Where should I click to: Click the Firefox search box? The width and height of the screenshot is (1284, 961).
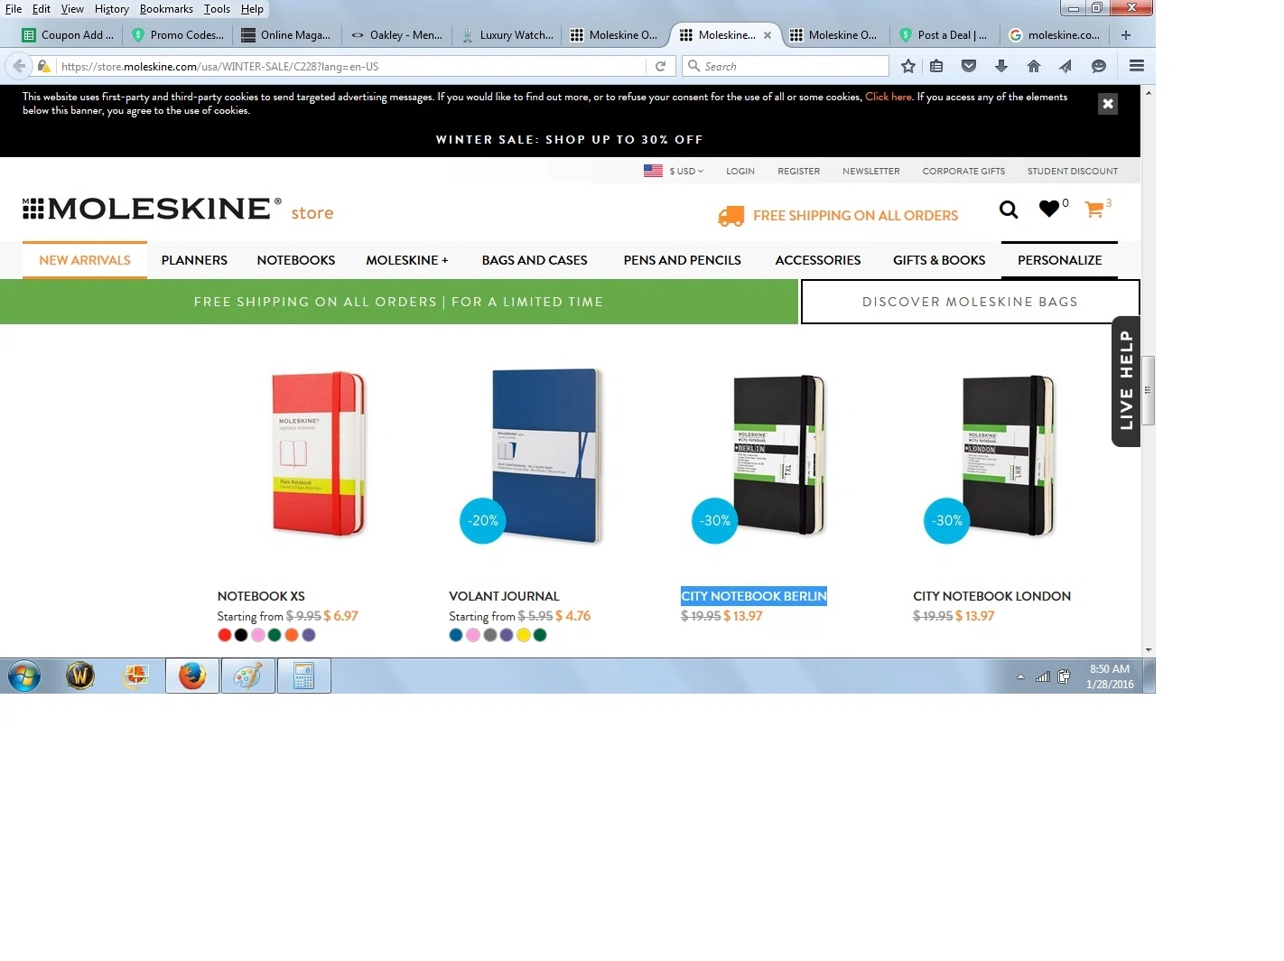[786, 66]
